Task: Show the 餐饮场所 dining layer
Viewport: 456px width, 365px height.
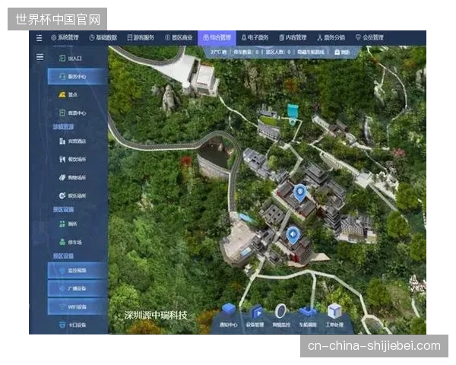Action: click(72, 159)
